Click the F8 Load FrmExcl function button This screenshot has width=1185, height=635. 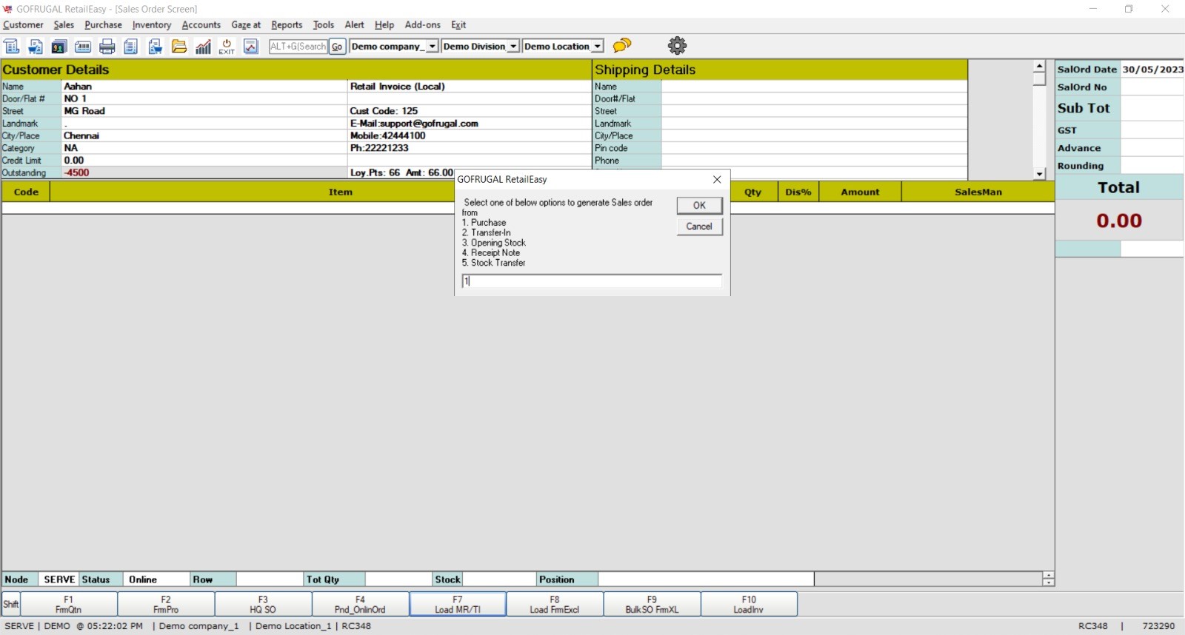tap(555, 604)
